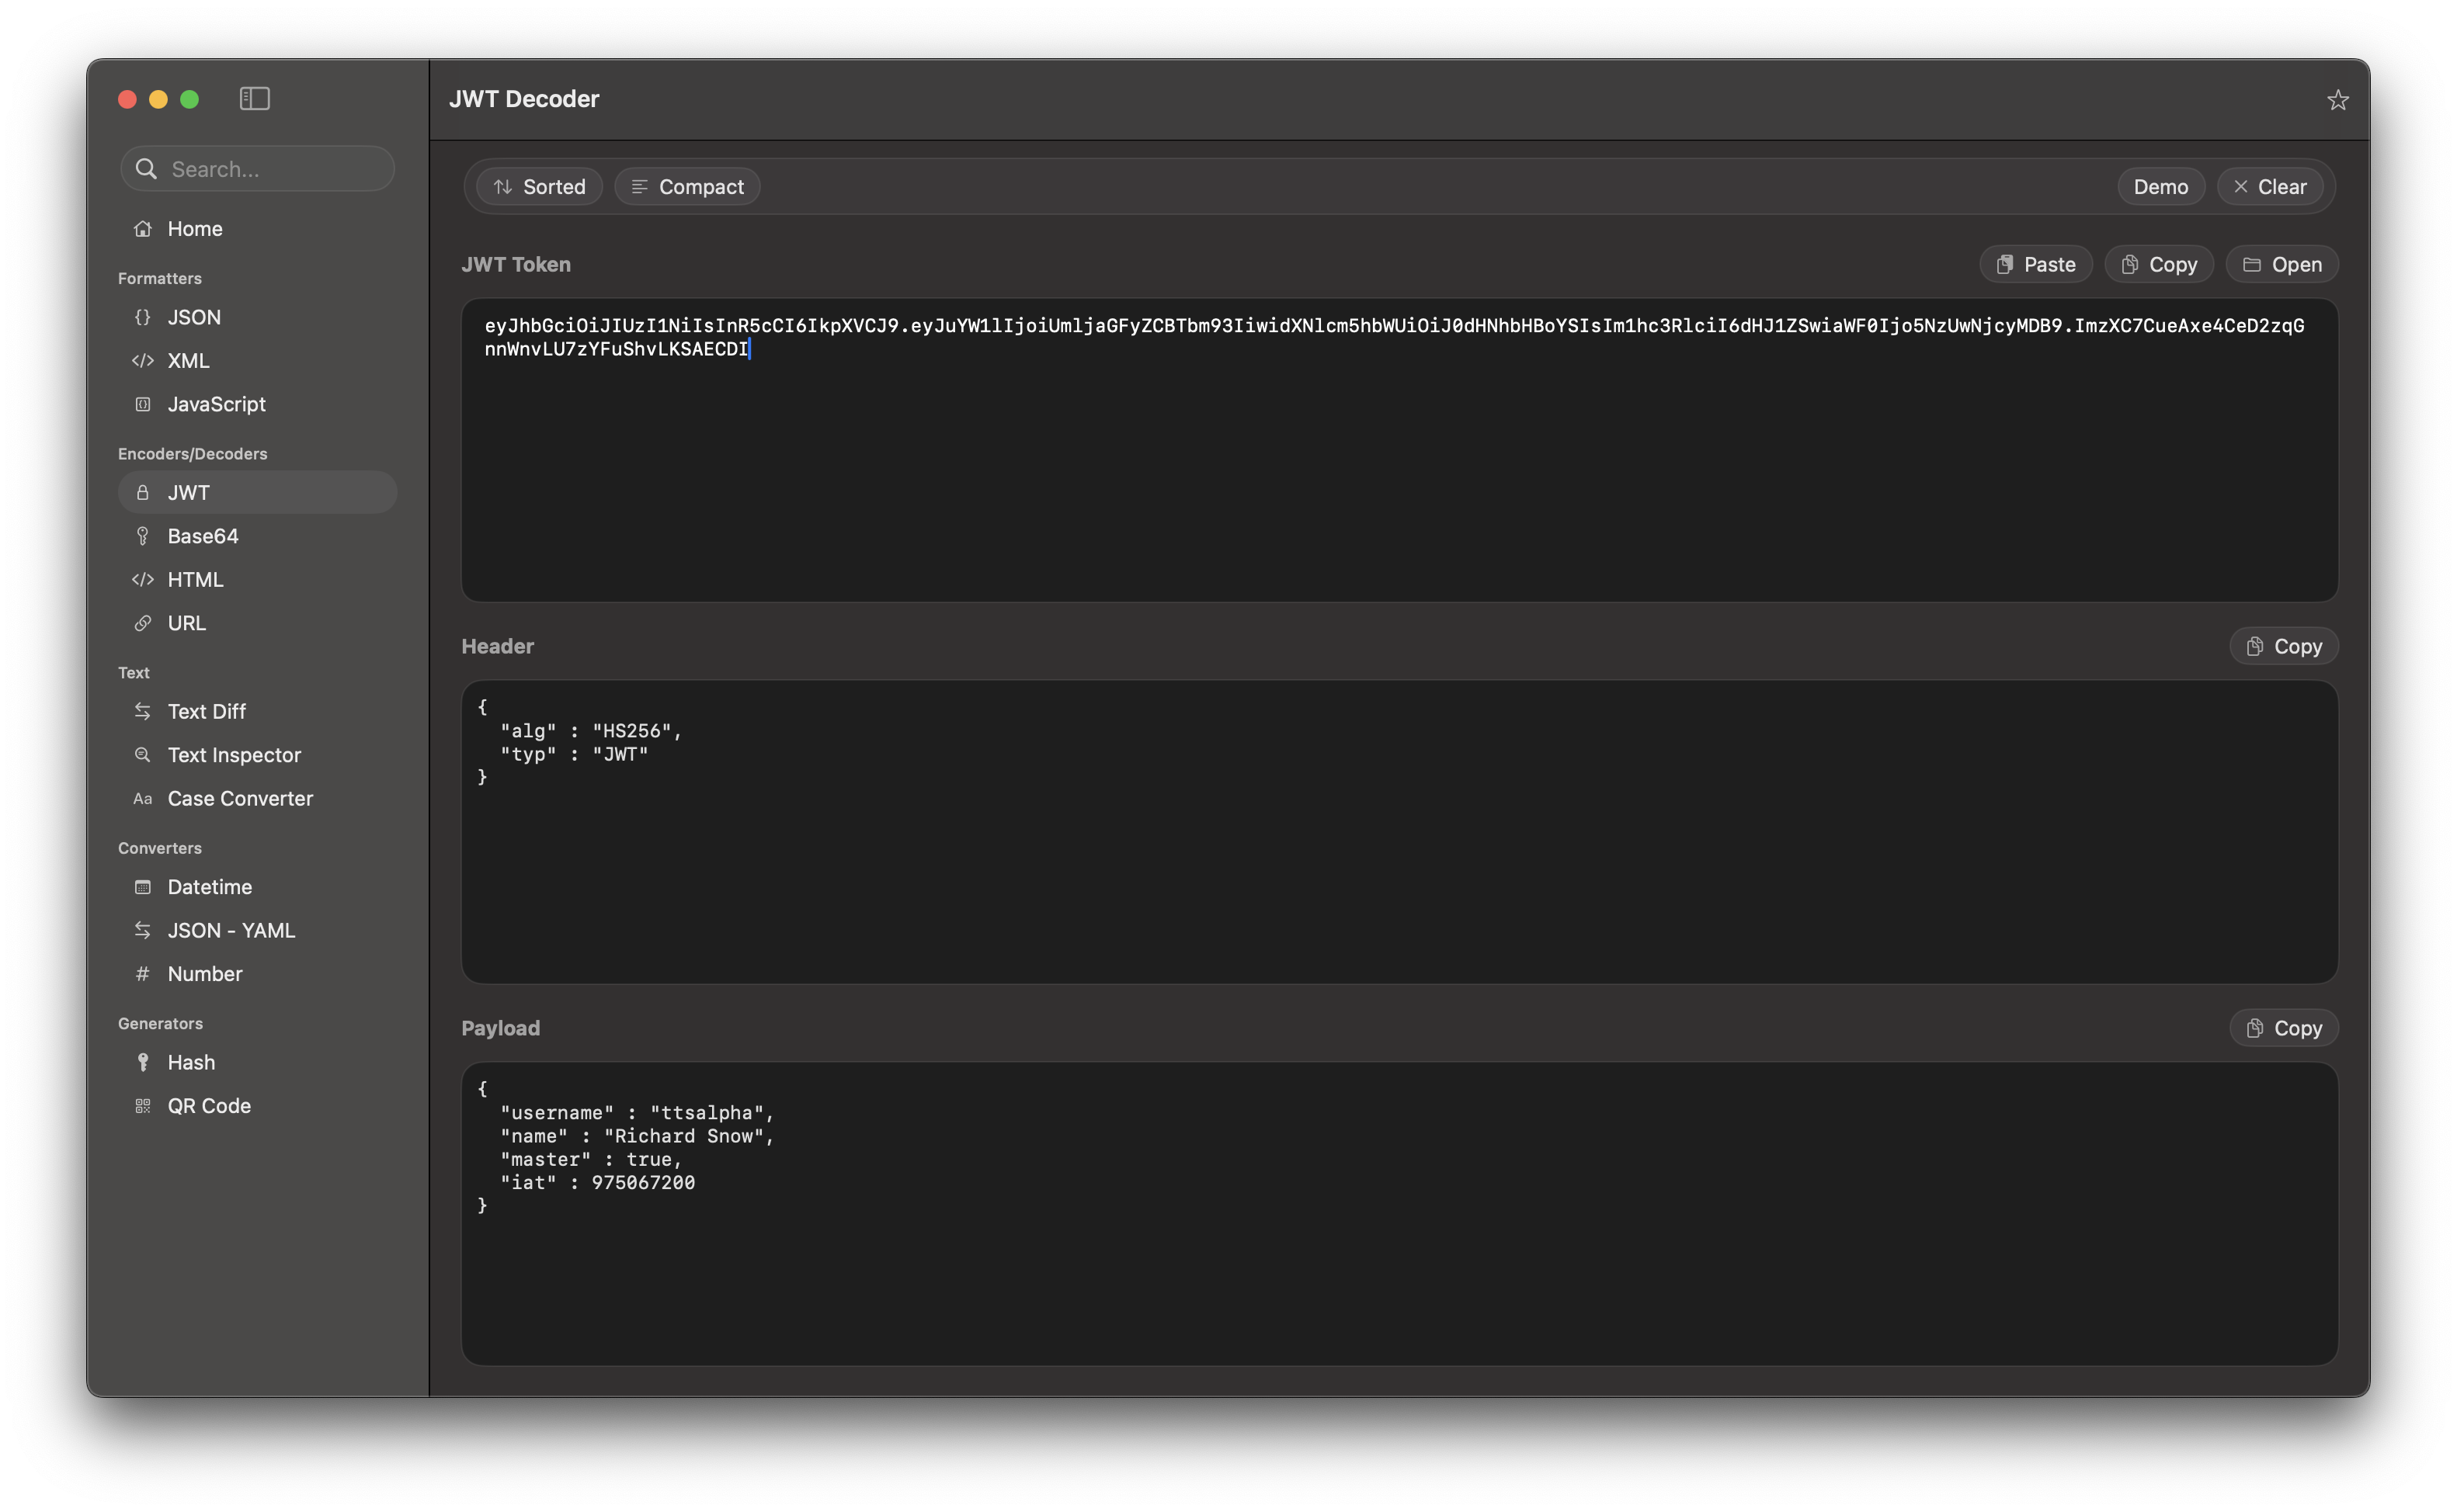Click the Datetime calendar icon
The image size is (2457, 1512).
[143, 887]
